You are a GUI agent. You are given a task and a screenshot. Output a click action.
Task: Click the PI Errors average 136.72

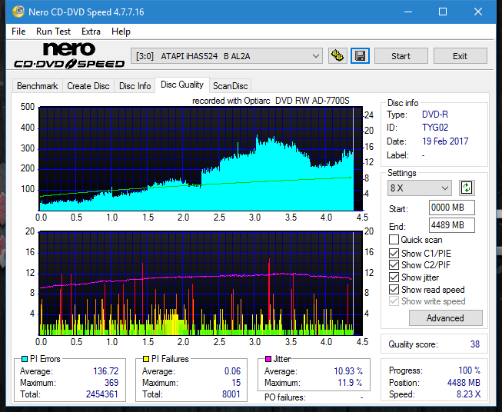coord(105,371)
